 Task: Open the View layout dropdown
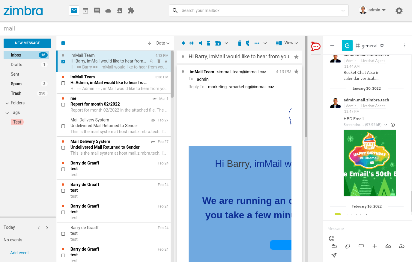tap(287, 43)
